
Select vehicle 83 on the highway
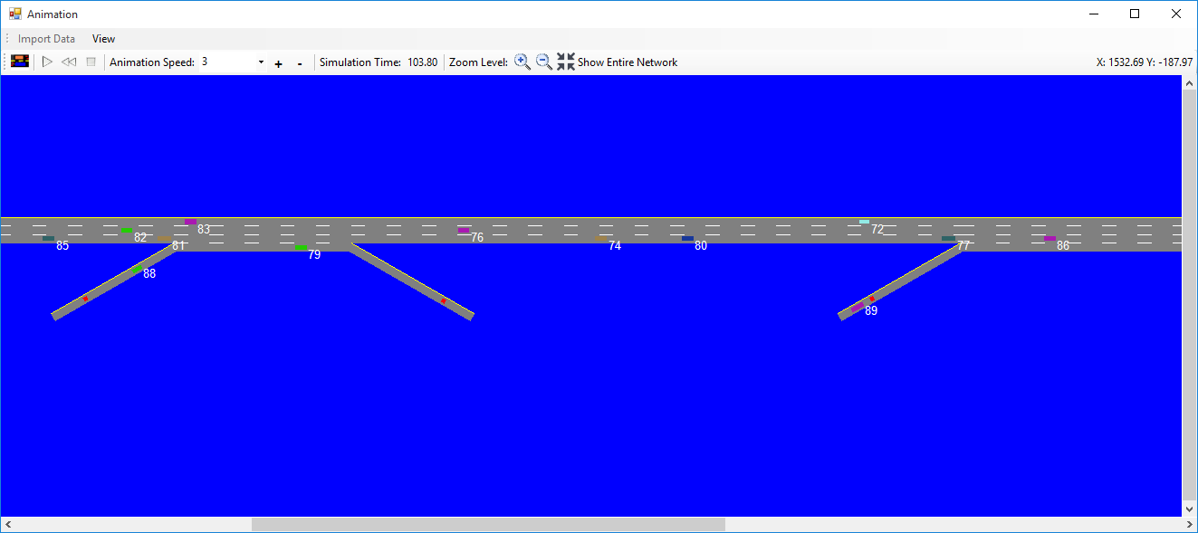(x=190, y=222)
